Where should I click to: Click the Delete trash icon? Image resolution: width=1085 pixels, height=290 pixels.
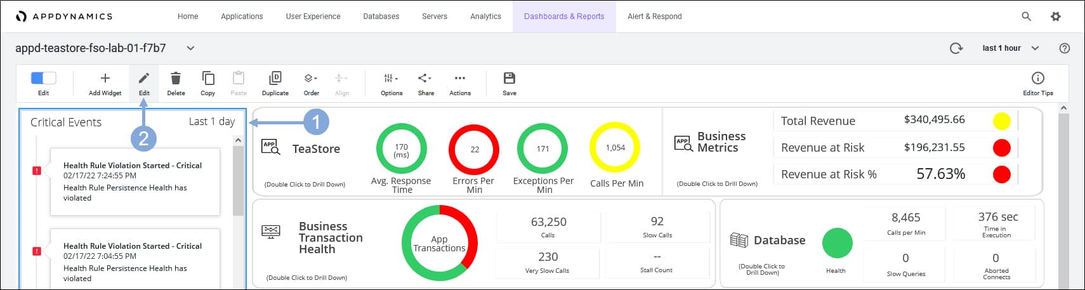point(176,79)
